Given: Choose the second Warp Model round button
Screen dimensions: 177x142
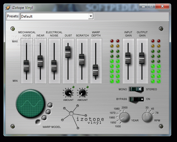Looking at the screenshot, I should tap(48, 112).
